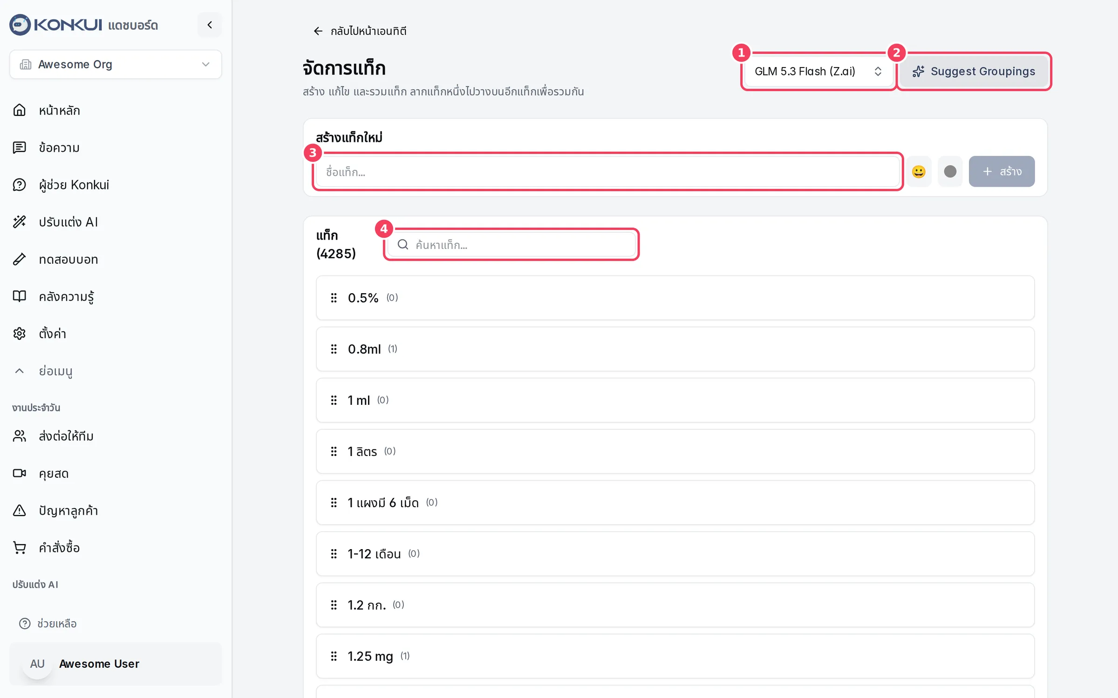The image size is (1118, 698).
Task: Click the คำสั่งซื้อ cart icon
Action: coord(19,548)
